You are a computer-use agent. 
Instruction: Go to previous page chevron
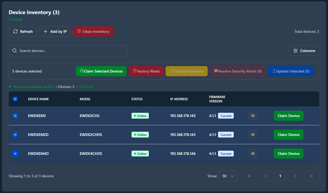(266, 176)
